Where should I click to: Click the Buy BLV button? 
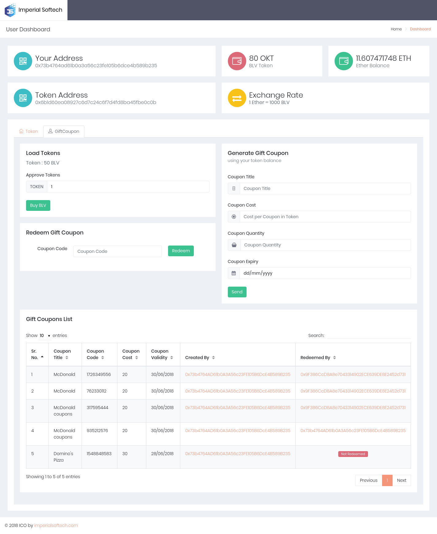[38, 205]
